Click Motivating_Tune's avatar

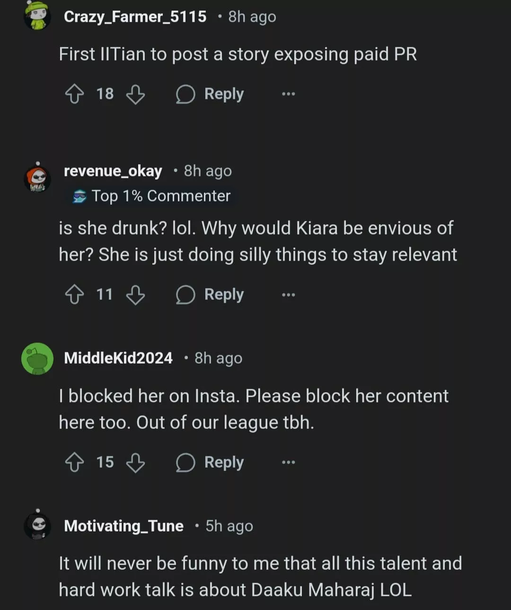[x=37, y=524]
